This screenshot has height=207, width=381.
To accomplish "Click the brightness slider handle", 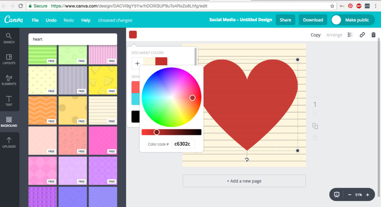I will click(157, 132).
